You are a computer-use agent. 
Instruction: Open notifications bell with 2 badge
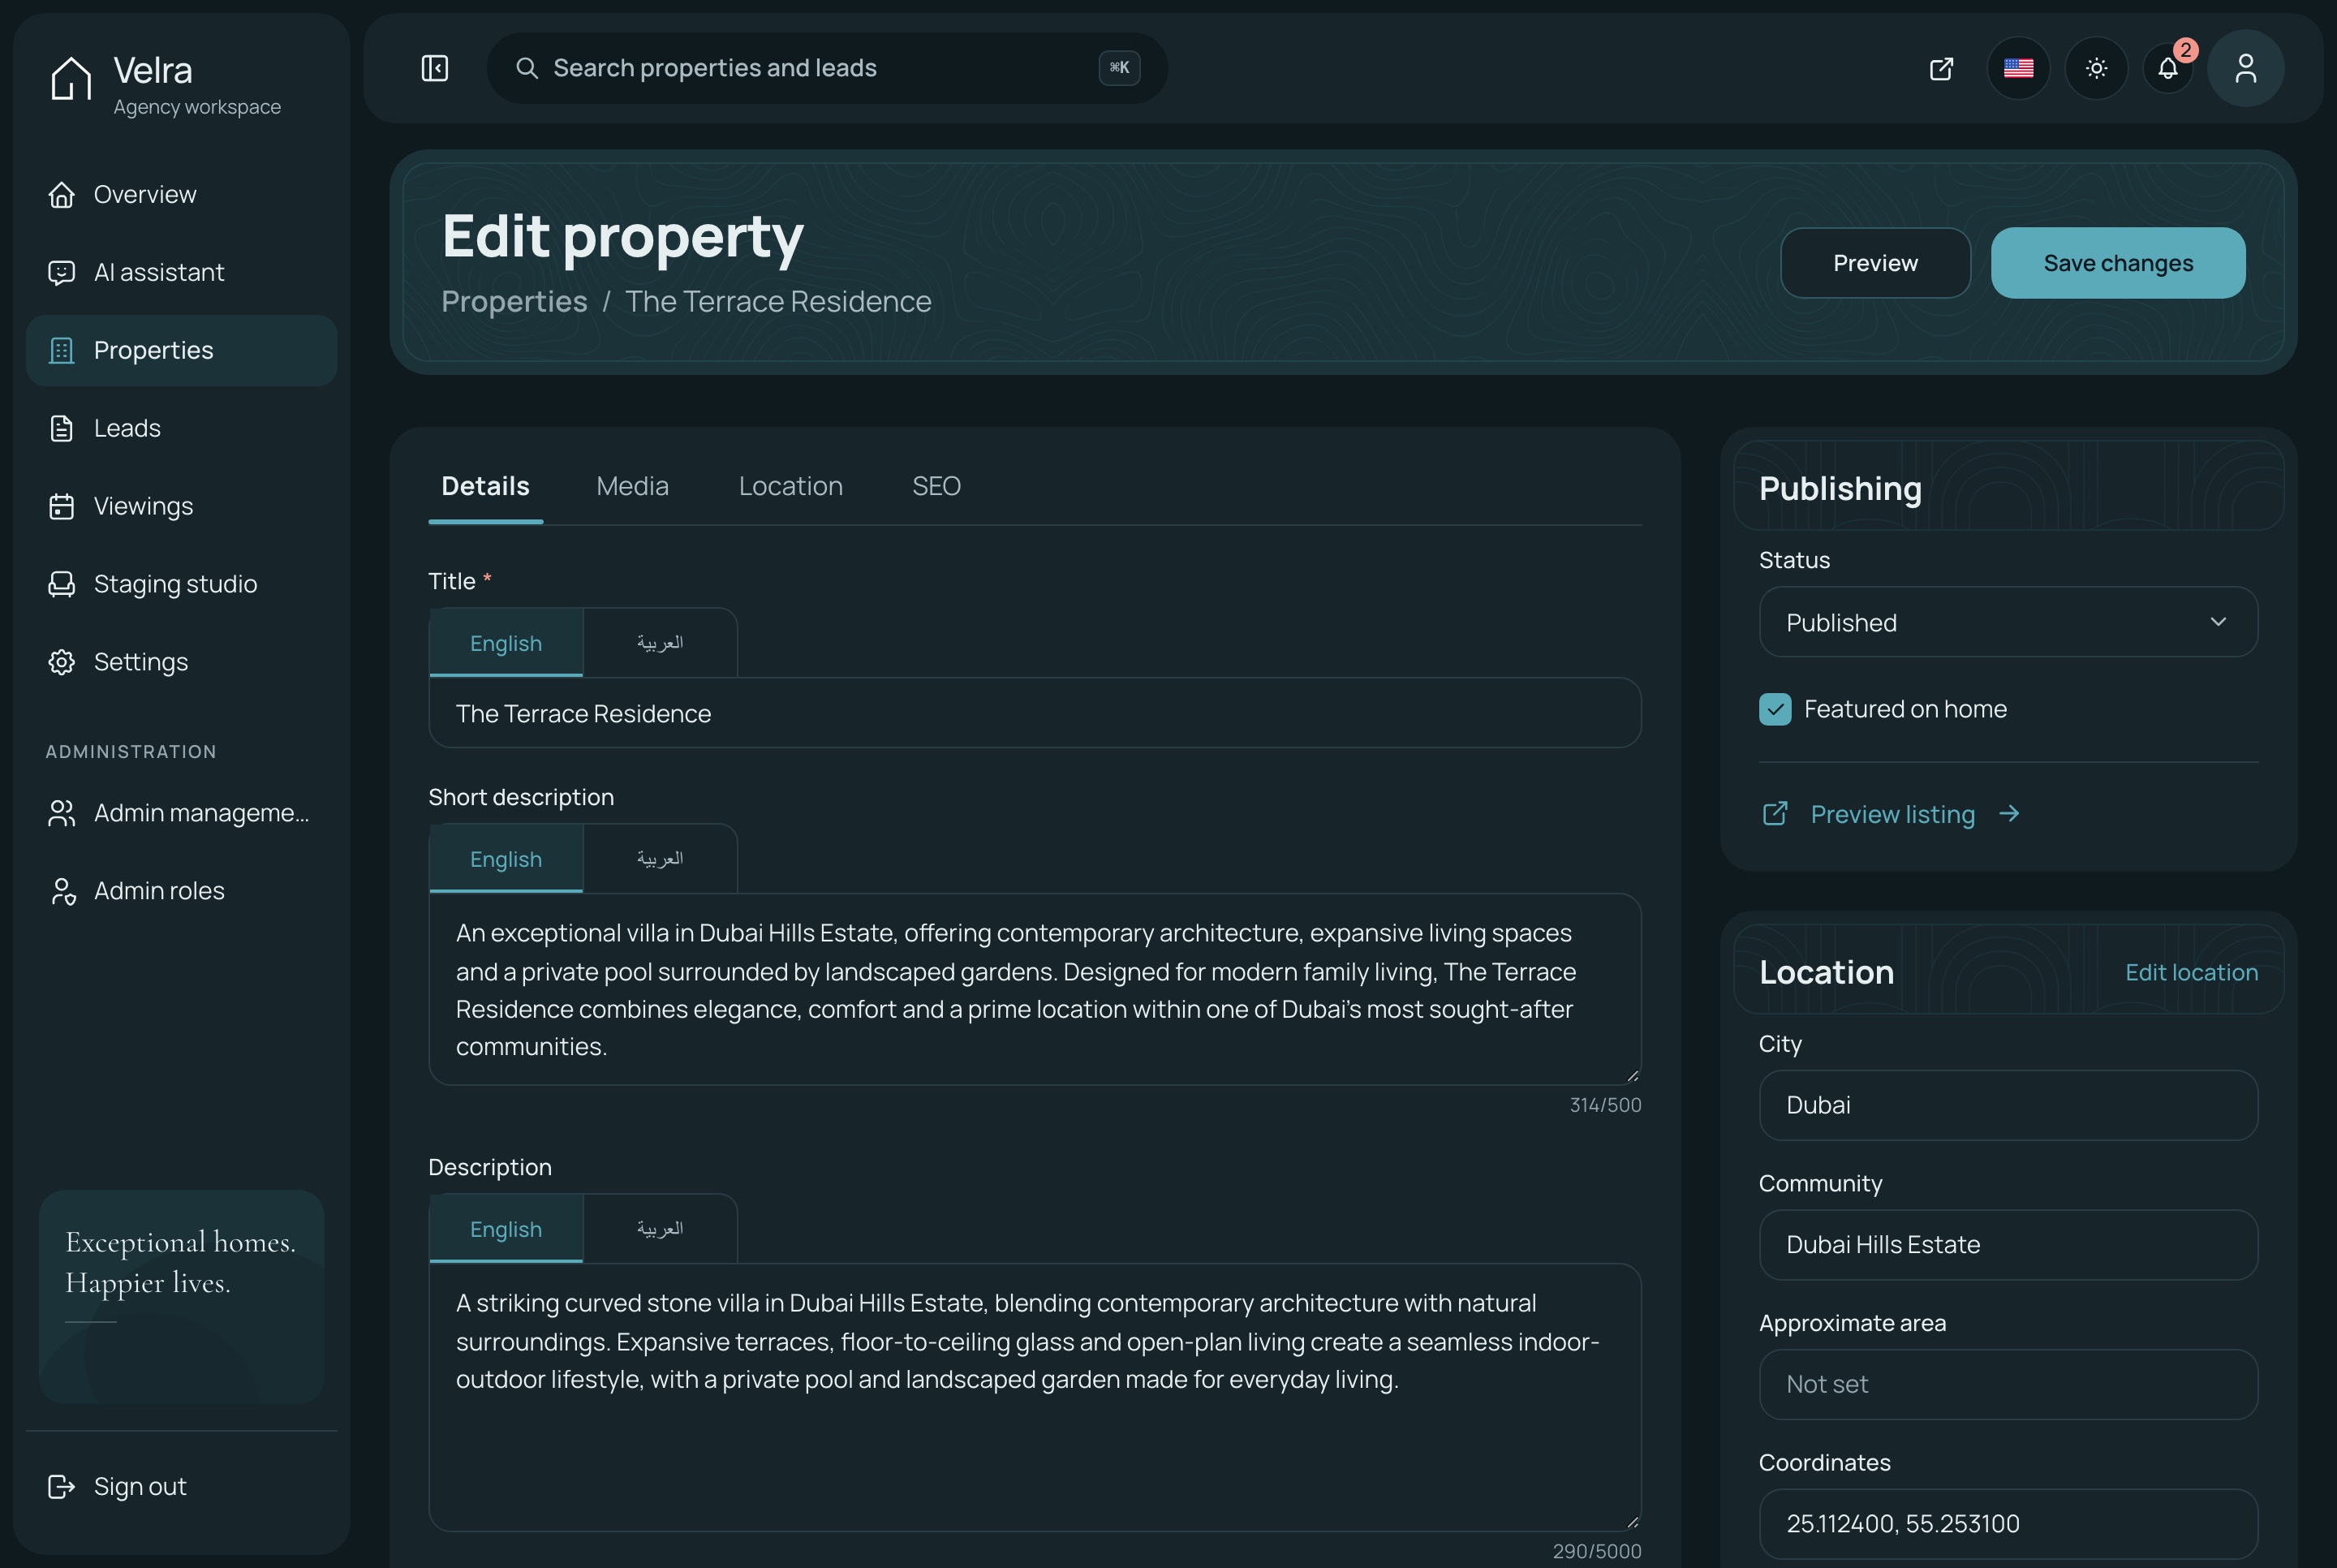2168,68
